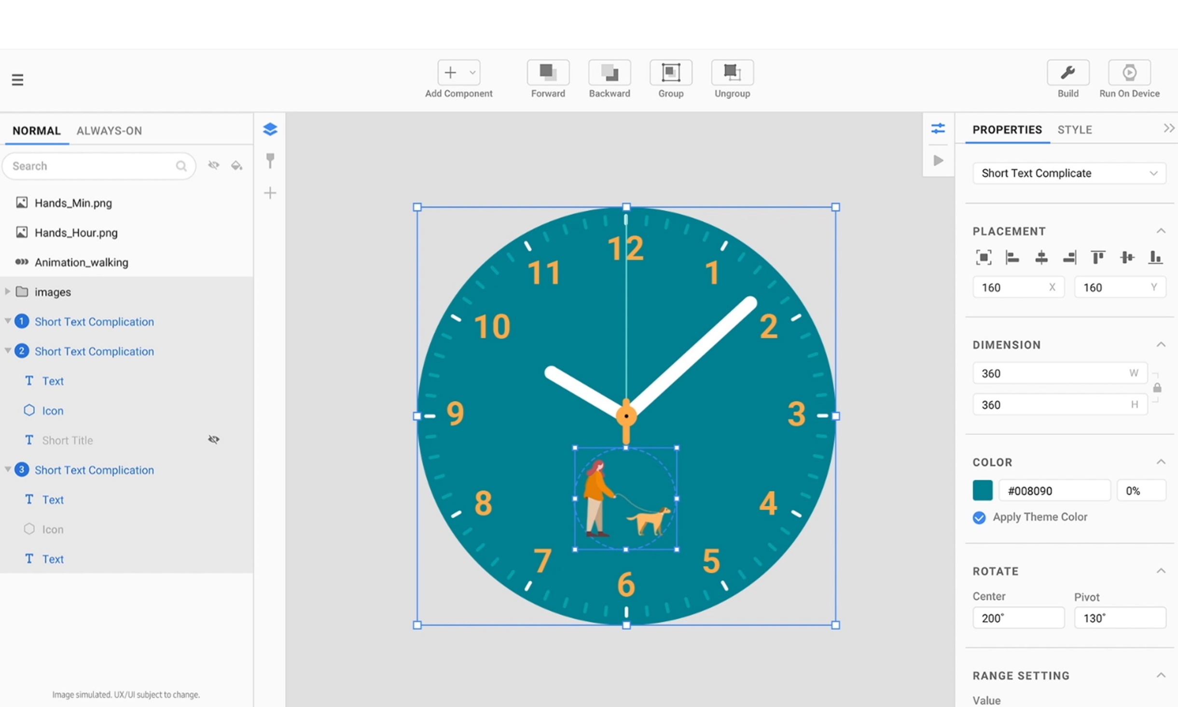Open the layers stack panel icon
The height and width of the screenshot is (707, 1178).
tap(270, 129)
